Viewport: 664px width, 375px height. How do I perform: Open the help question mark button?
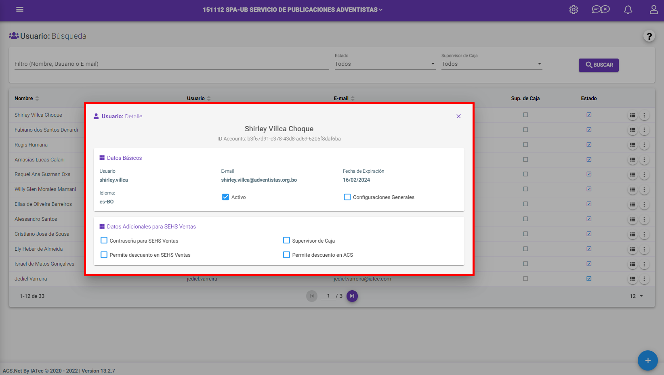649,36
